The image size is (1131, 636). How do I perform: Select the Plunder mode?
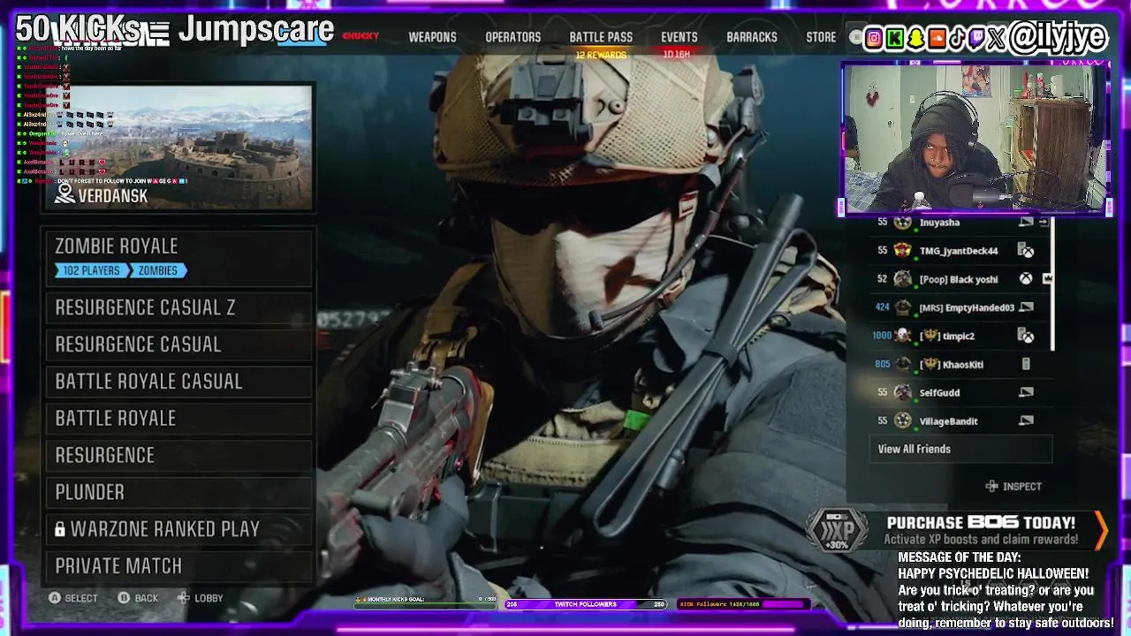179,492
